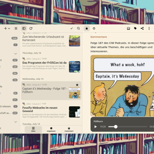Collapse the upper sidebar category chevron

[x=15, y=54]
